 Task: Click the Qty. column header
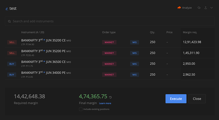point(152,32)
